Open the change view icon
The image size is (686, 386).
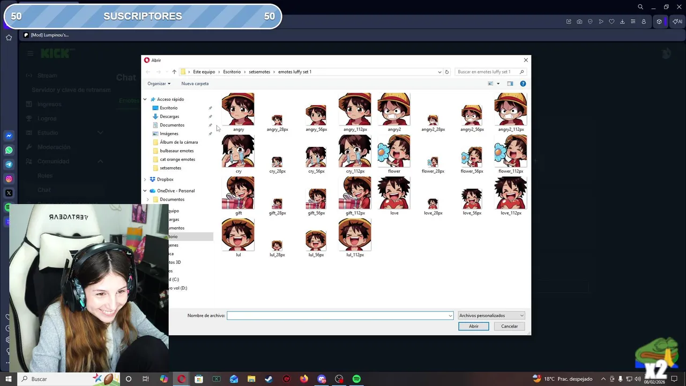pyautogui.click(x=490, y=84)
